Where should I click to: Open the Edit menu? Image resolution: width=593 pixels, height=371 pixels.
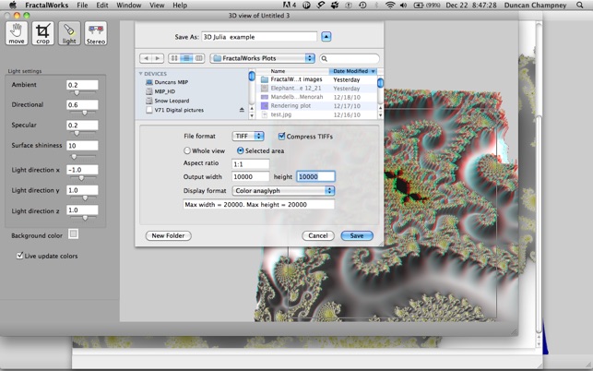102,6
